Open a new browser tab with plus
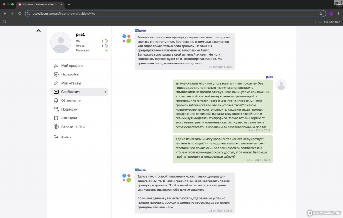343x218 pixels. 69,5
